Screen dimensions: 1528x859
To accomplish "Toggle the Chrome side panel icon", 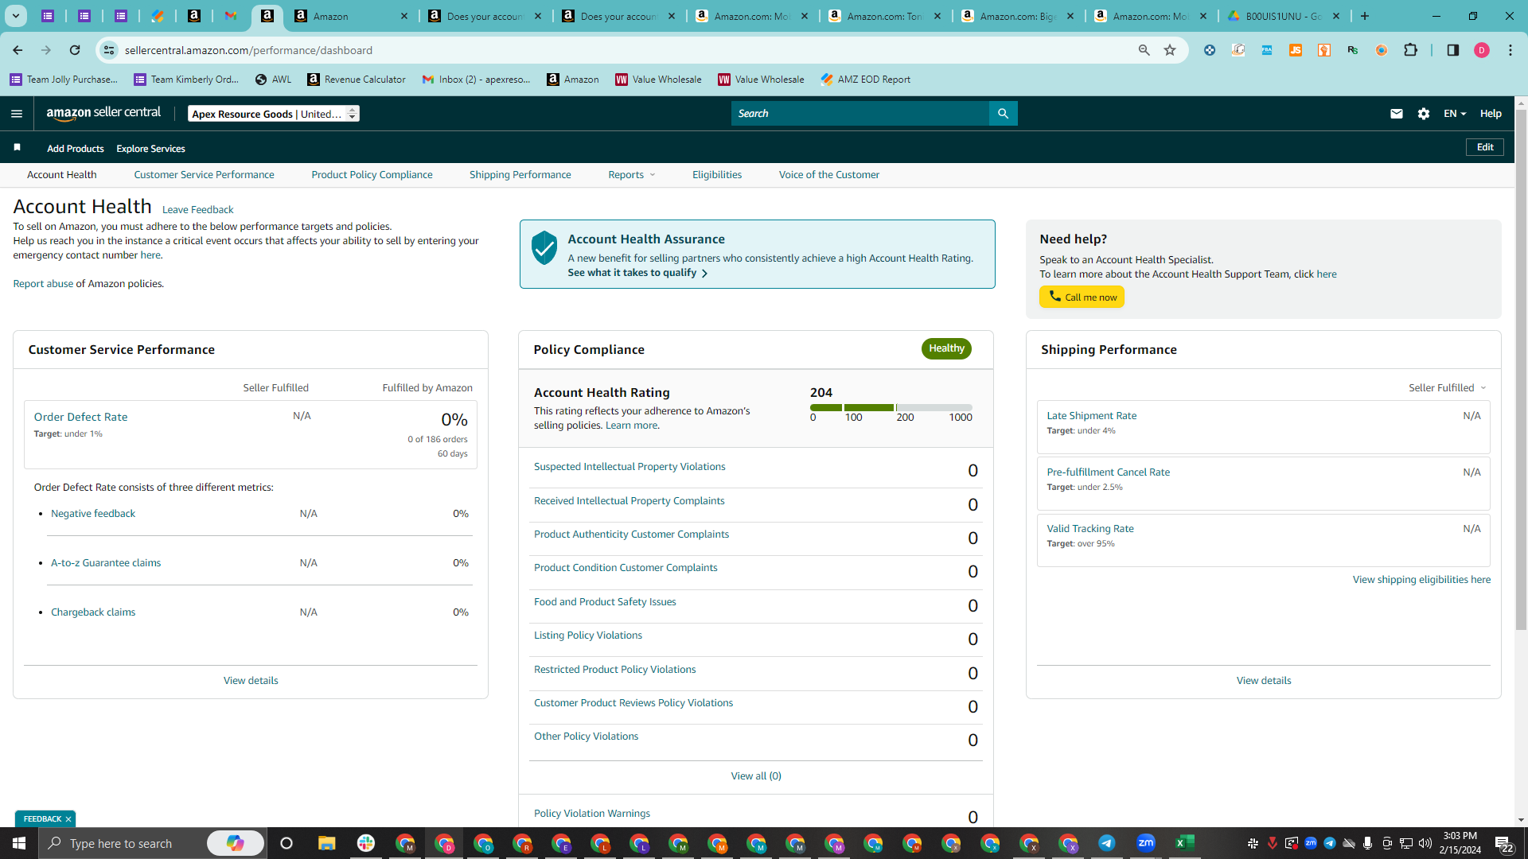I will pyautogui.click(x=1452, y=50).
